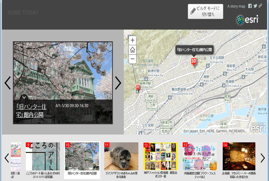Copy the story map share link
The image size is (269, 181).
260,6
